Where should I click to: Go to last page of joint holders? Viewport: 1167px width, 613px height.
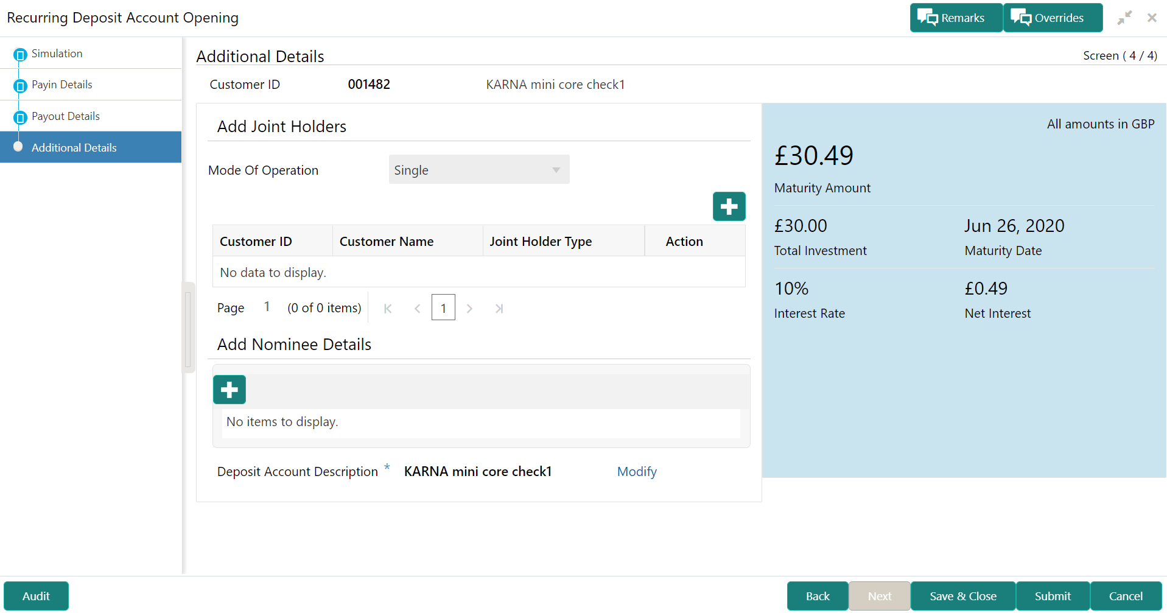coord(499,309)
